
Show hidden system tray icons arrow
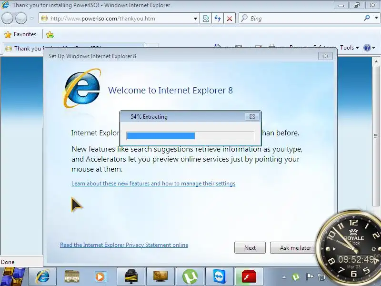[284, 277]
